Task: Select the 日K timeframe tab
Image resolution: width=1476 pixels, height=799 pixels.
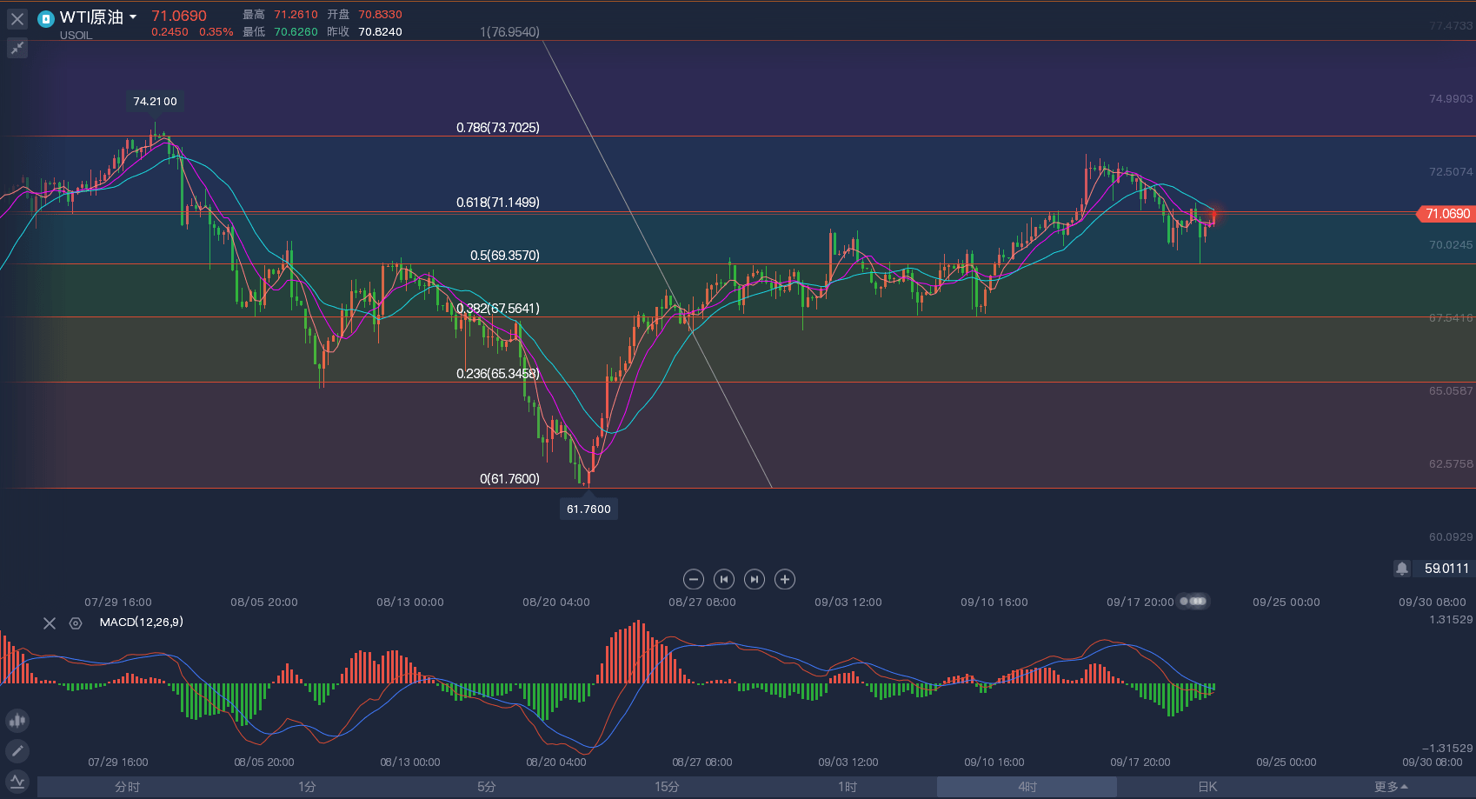Action: 1207,787
